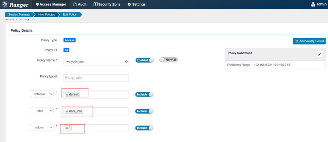Toggle Include switch for the database row
This screenshot has height=142, width=328.
(144, 95)
